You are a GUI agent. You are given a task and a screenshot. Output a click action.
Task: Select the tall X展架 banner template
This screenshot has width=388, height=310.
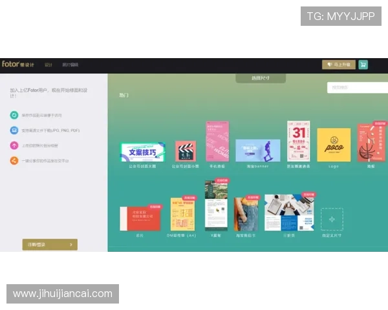click(x=216, y=205)
